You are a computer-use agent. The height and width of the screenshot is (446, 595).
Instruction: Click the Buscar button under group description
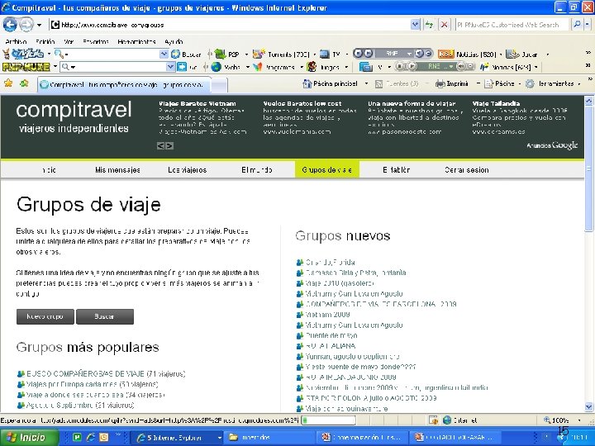tap(105, 316)
